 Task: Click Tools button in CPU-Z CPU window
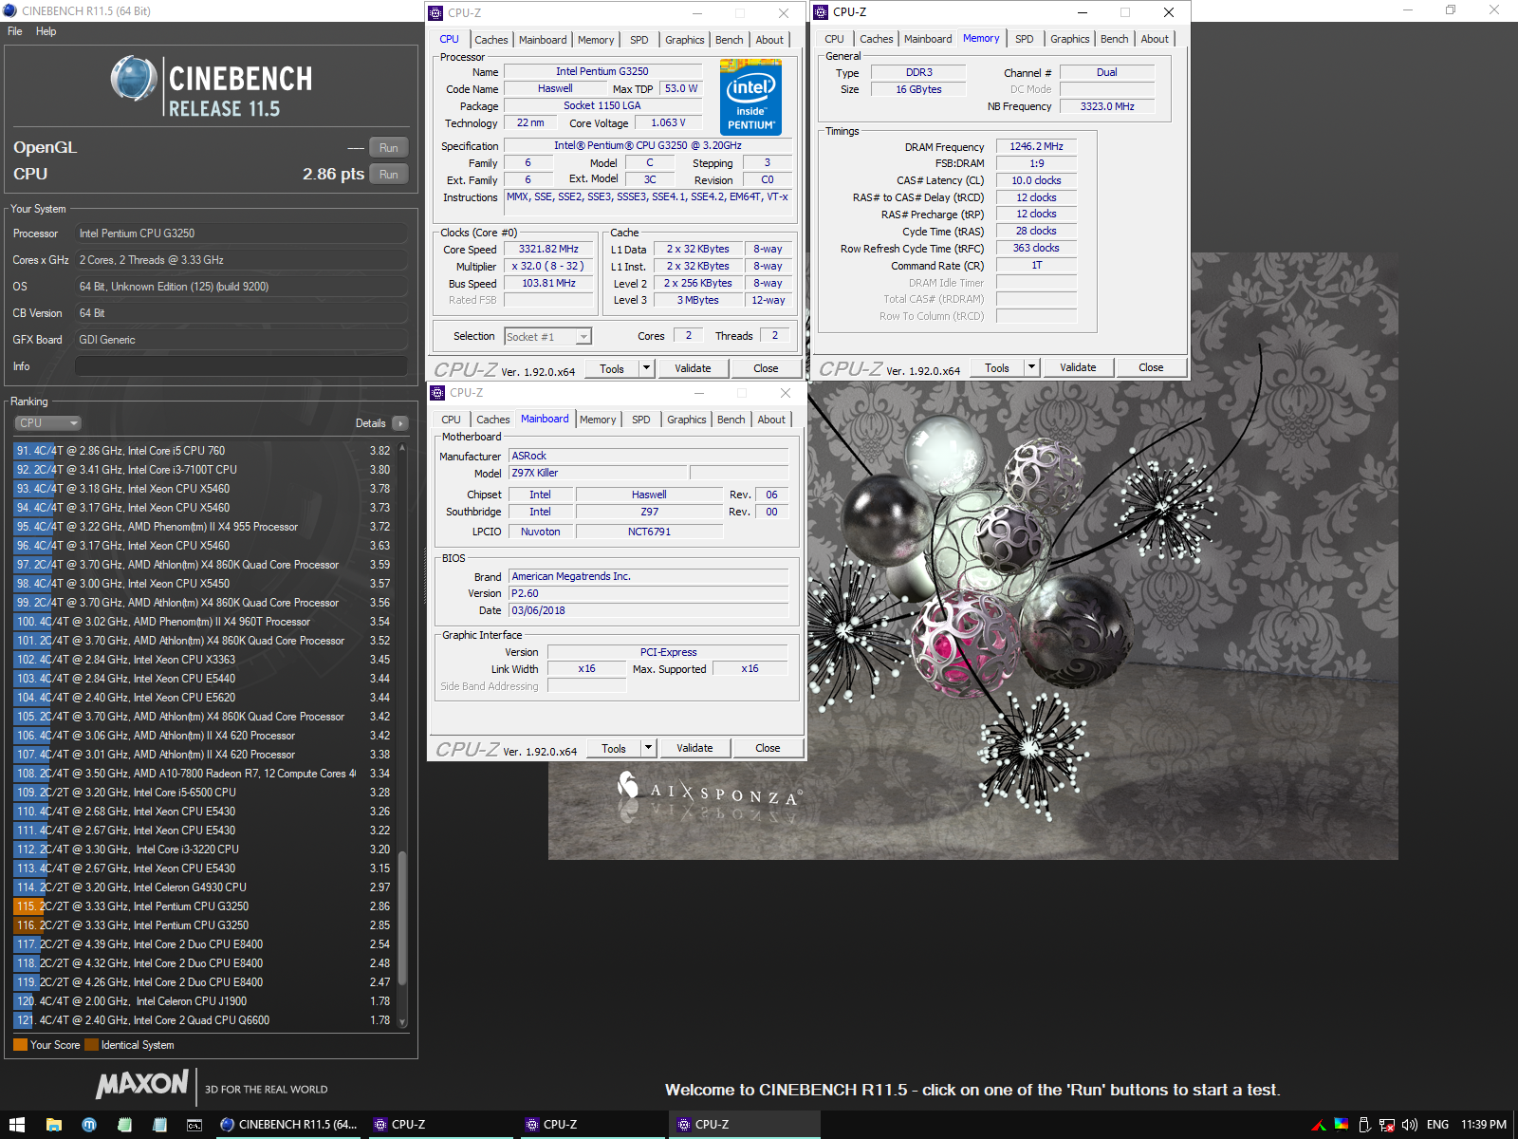click(612, 368)
